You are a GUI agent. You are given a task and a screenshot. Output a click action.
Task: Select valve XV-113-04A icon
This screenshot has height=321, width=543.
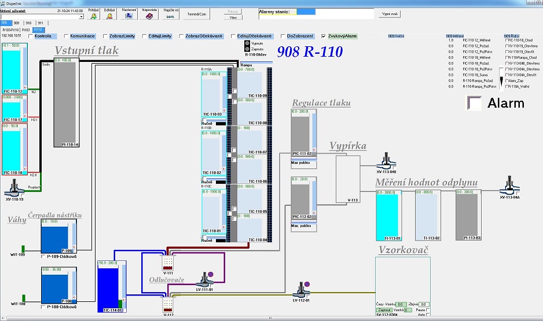(509, 187)
